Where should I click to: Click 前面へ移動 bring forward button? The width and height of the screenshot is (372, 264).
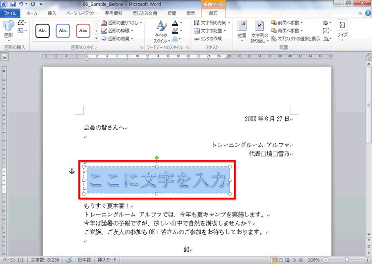287,23
